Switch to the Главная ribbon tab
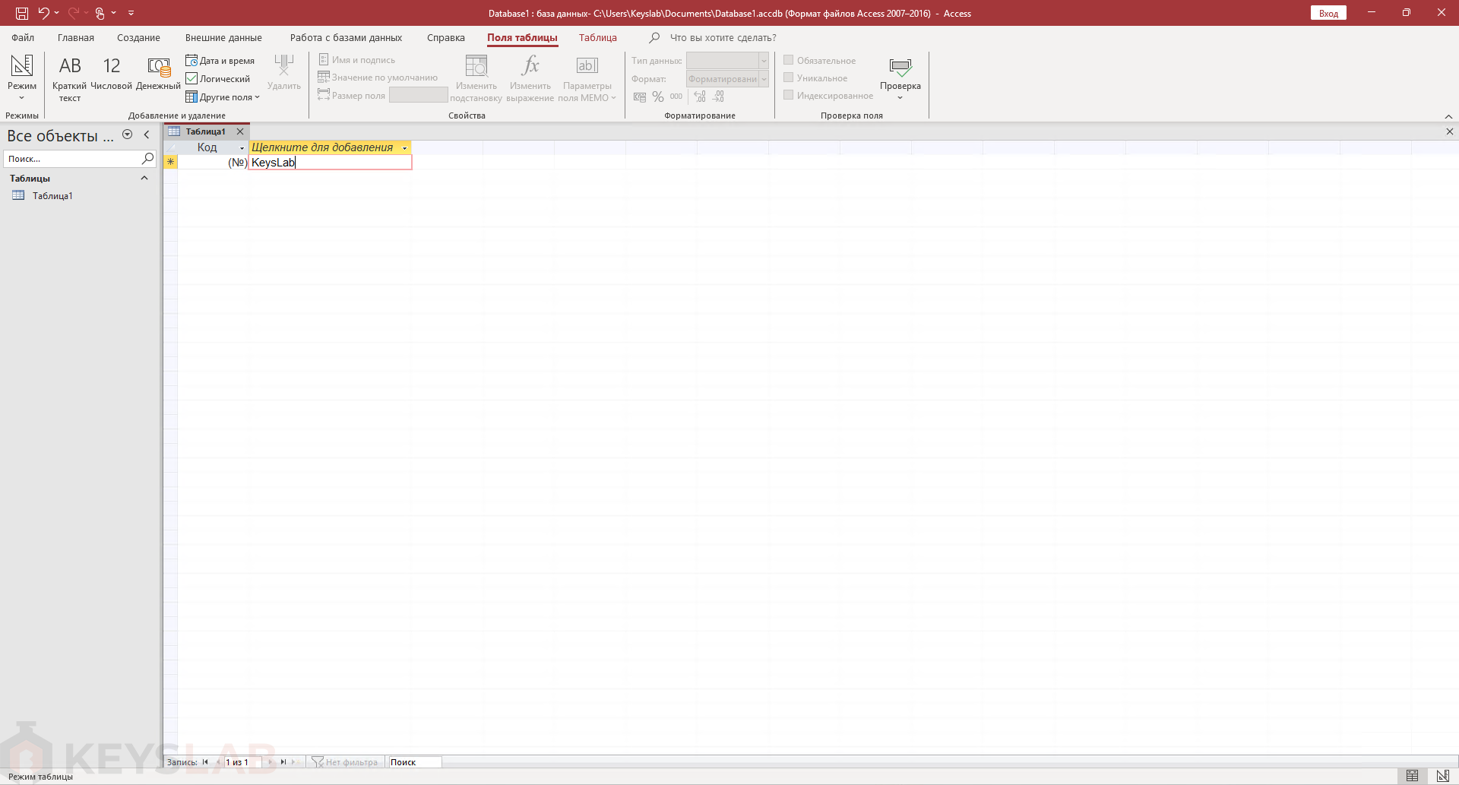 point(76,37)
